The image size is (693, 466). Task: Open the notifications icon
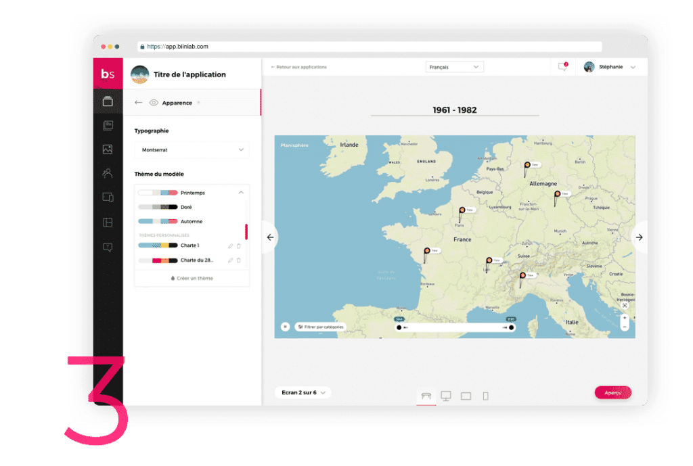[x=562, y=67]
